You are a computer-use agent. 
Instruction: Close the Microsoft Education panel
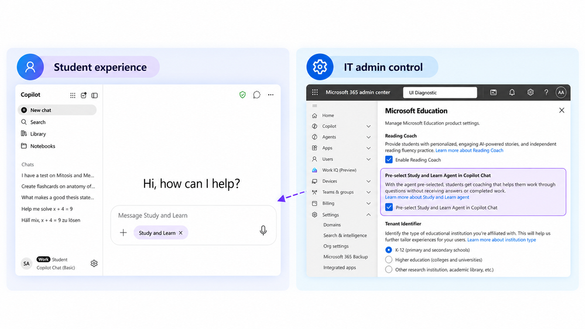click(562, 111)
